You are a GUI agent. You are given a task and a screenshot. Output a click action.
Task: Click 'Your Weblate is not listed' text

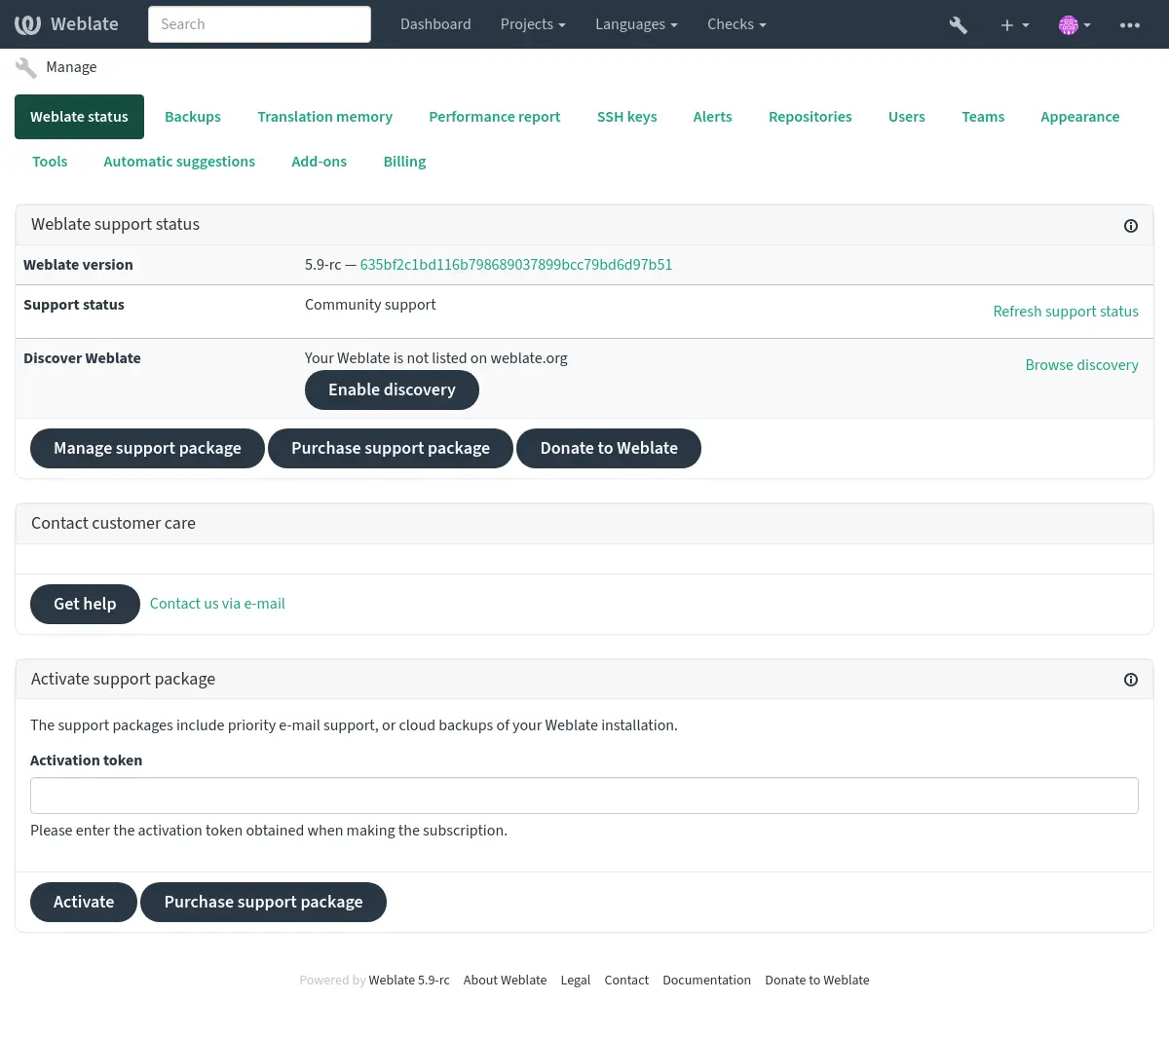coord(435,358)
